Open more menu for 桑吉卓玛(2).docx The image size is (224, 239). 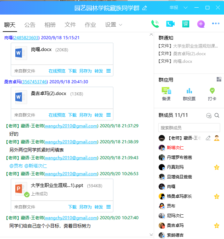[109, 115]
